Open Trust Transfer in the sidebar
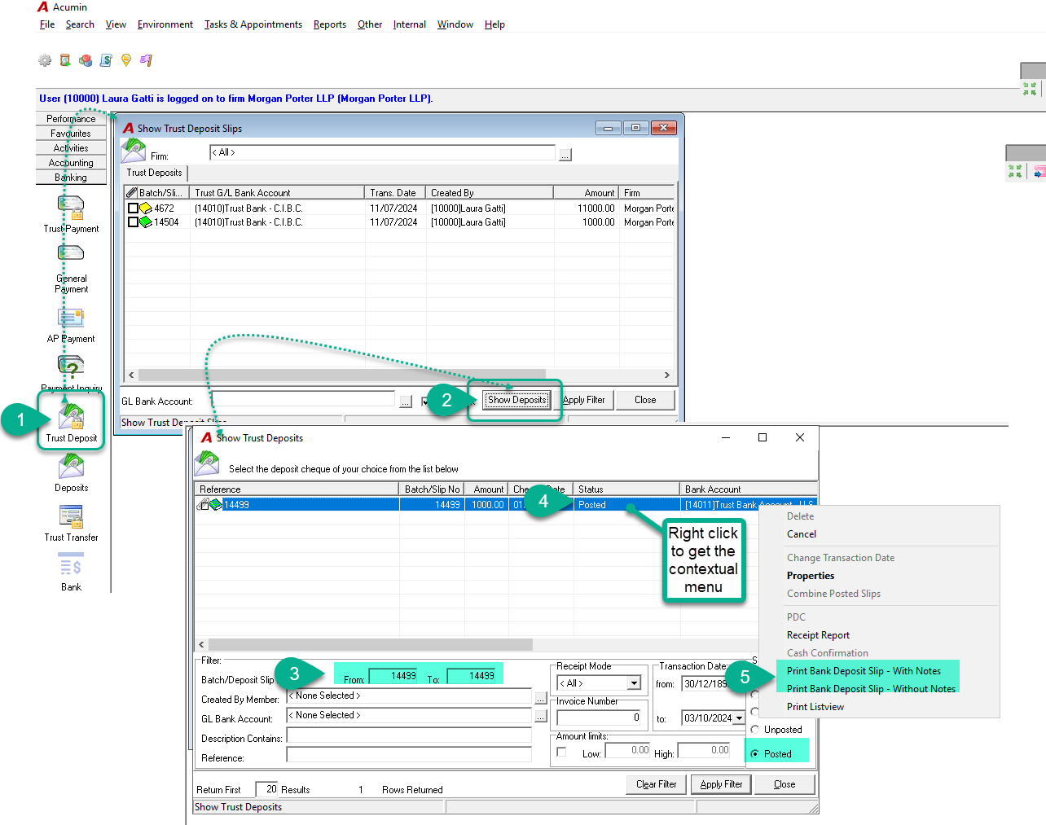The height and width of the screenshot is (825, 1046). (71, 524)
